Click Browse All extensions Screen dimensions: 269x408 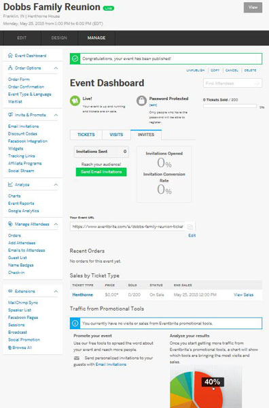[20, 347]
